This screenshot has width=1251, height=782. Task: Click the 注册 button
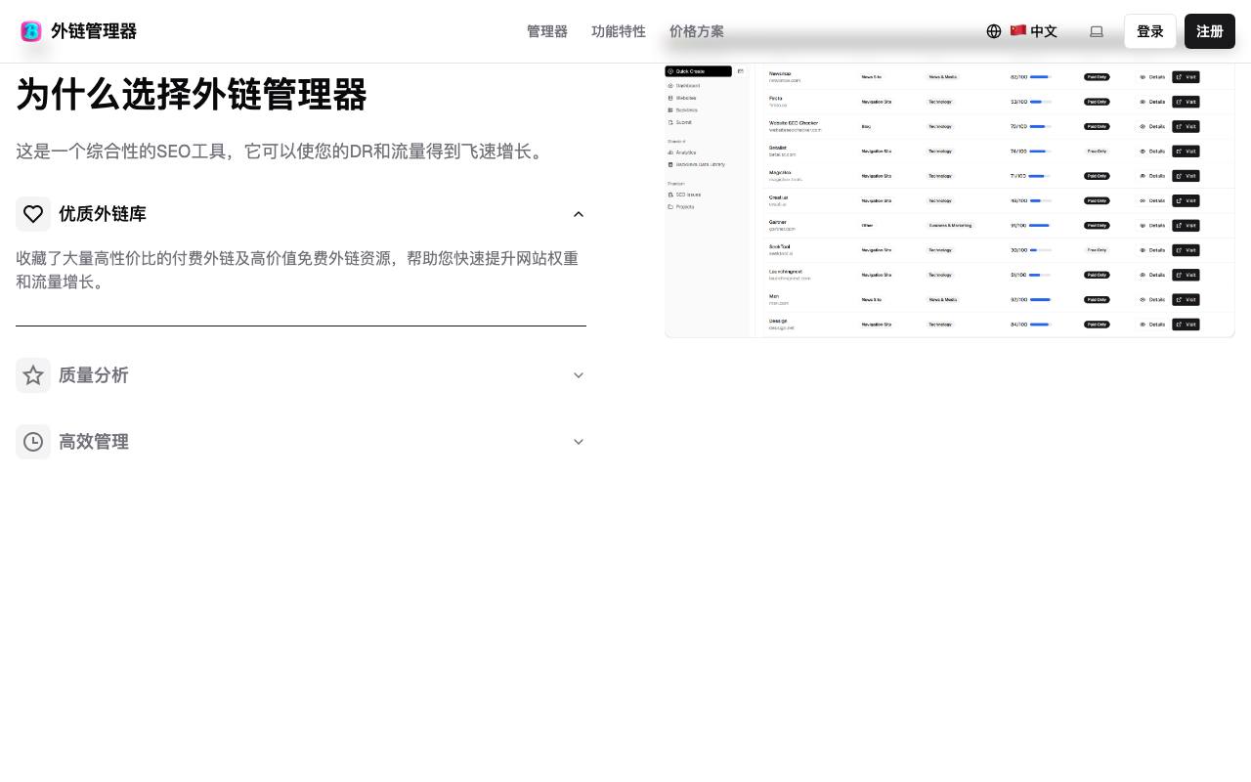1210,31
